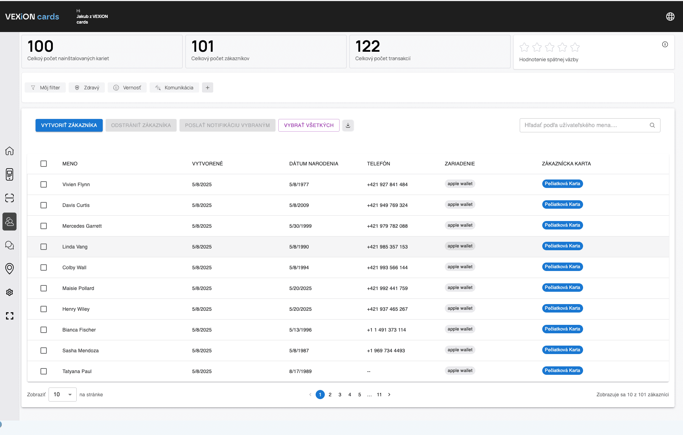Image resolution: width=683 pixels, height=435 pixels.
Task: Click apple wallet chip for Davis Curtis
Action: pyautogui.click(x=460, y=204)
